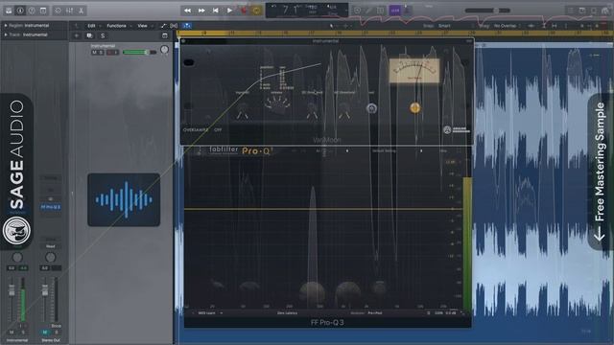Toggle the Inspector info button
614x345 pixels.
[20, 11]
